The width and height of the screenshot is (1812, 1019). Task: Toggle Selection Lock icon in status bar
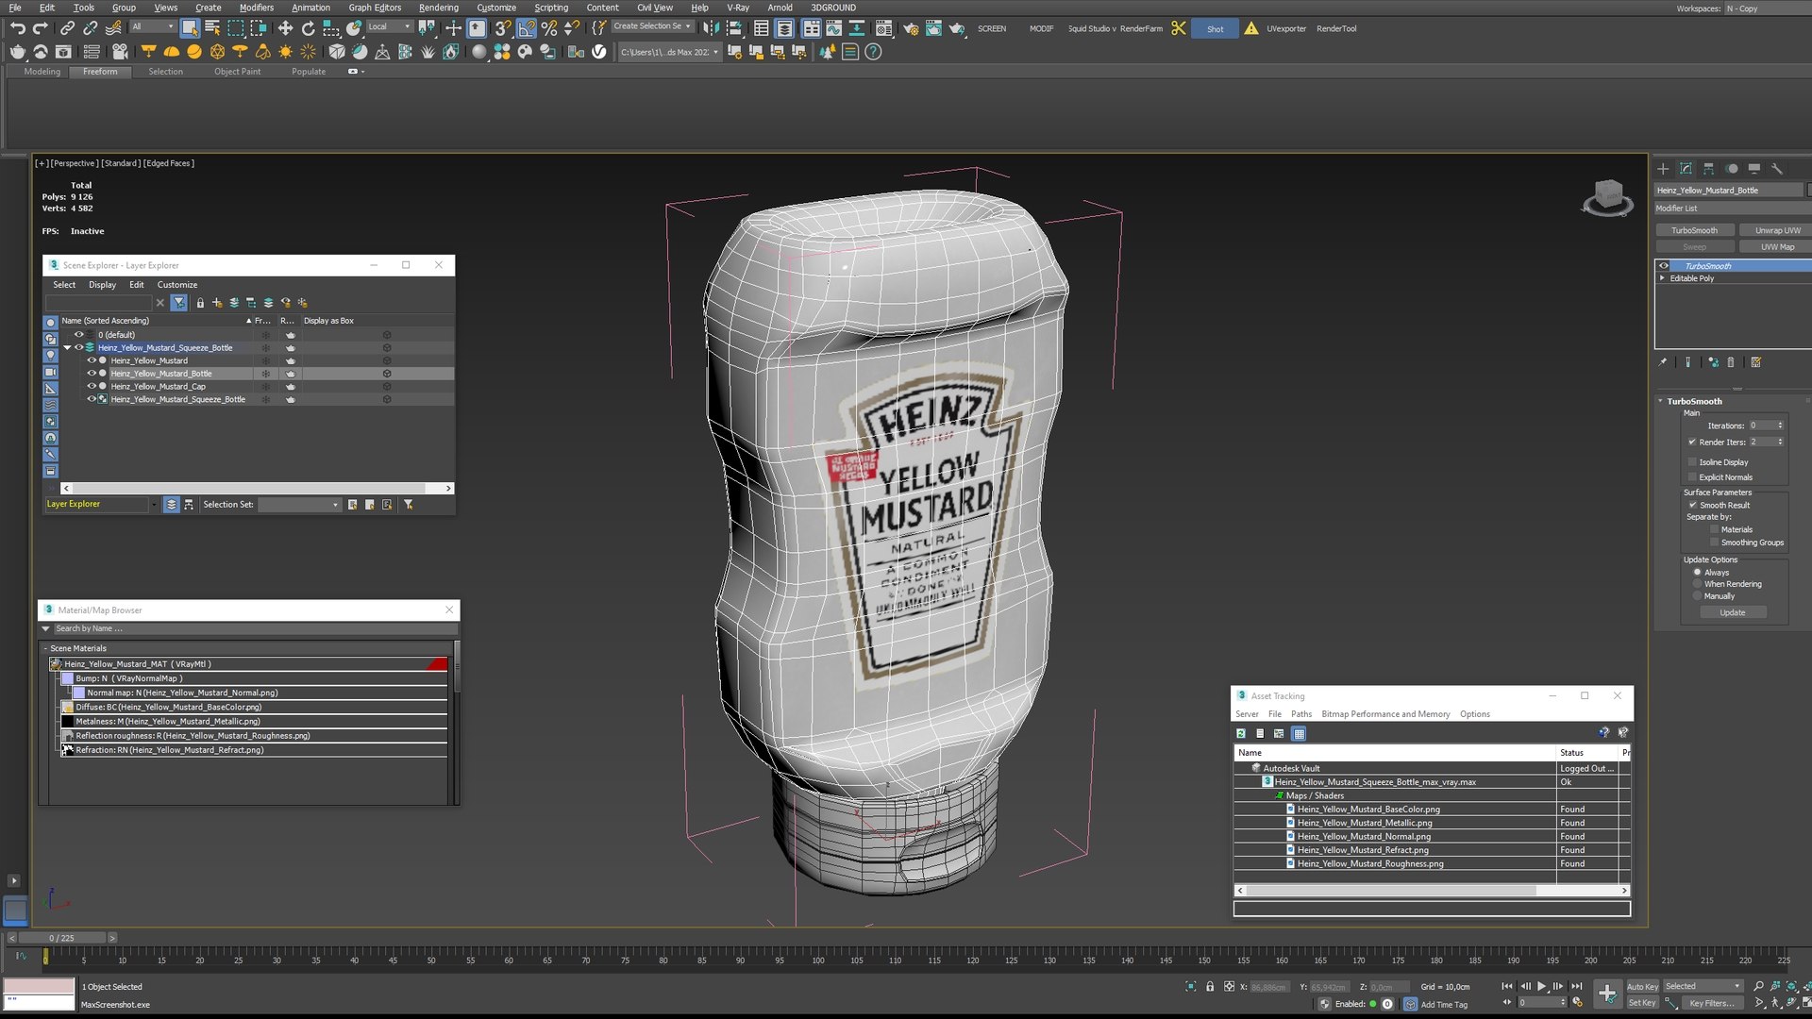1210,986
